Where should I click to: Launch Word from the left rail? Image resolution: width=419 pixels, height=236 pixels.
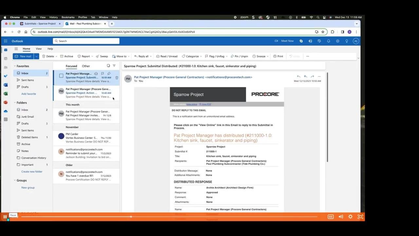pos(6,85)
